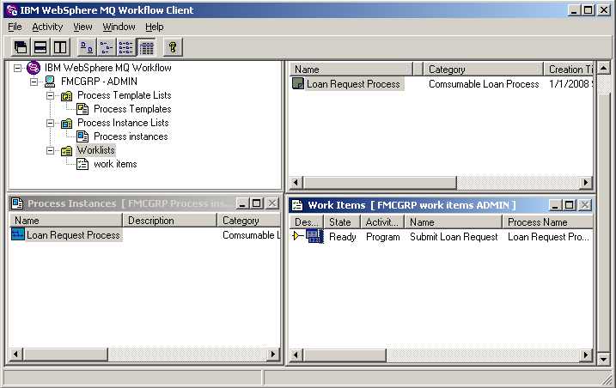Select Process Template Lists in tree
The height and width of the screenshot is (388, 616).
point(124,95)
